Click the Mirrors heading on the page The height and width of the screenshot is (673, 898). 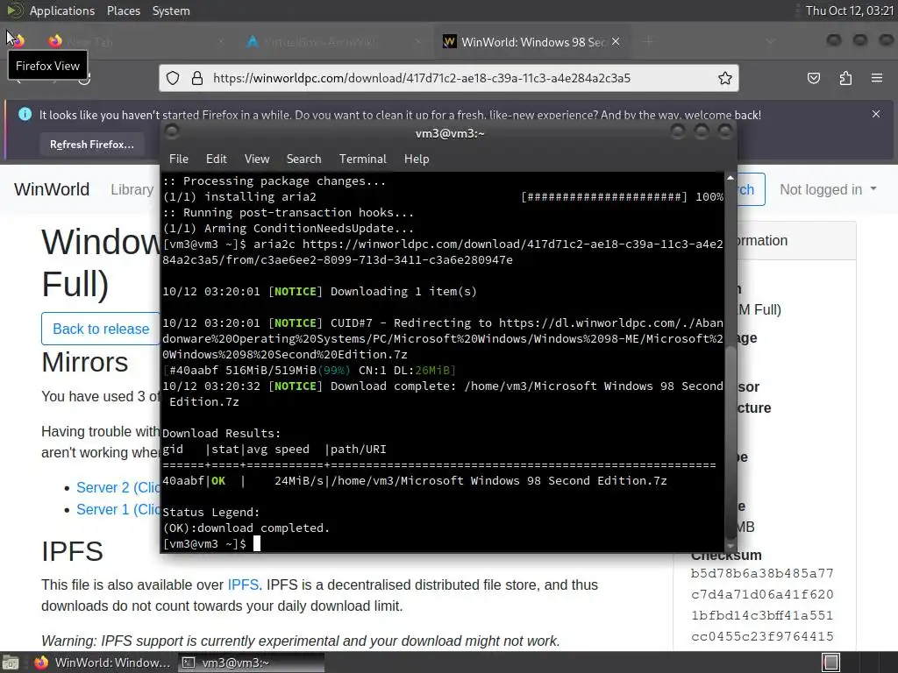click(85, 362)
